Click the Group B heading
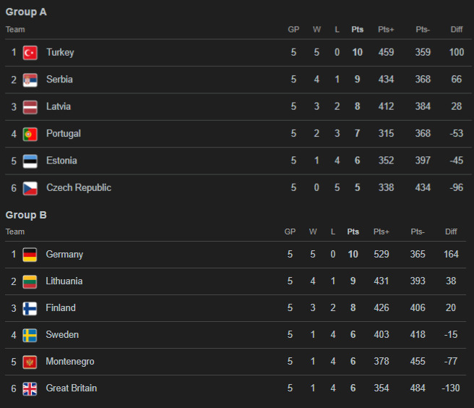Screen dimensions: 474x408 coord(26,215)
